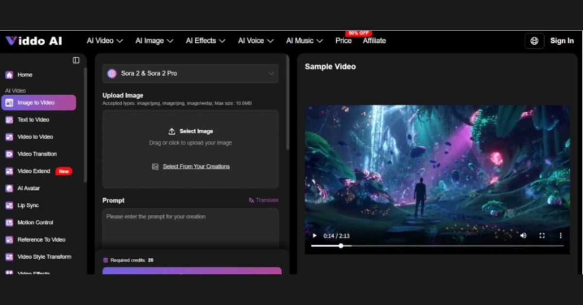Click the Home icon in sidebar

(x=9, y=75)
